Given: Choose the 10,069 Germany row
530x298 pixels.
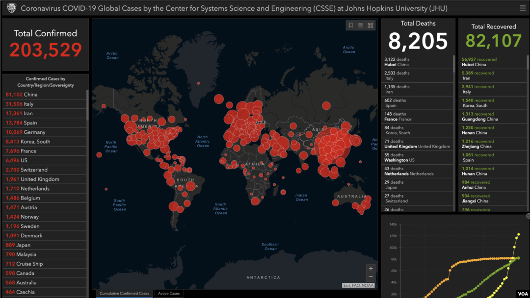Looking at the screenshot, I should coord(45,132).
